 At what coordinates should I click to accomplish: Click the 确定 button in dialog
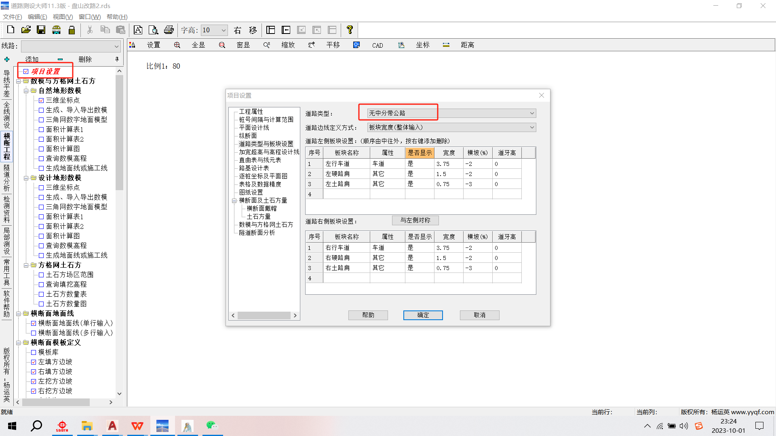(x=423, y=315)
